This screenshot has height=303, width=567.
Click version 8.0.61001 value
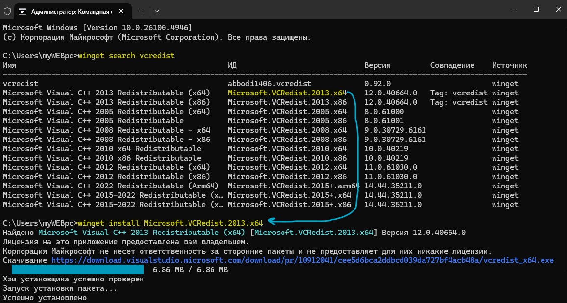click(384, 121)
